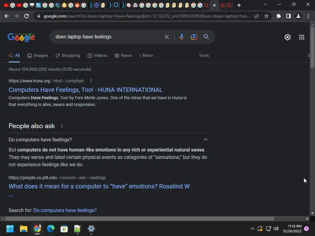Open the share page icon in address bar
Image resolution: width=315 pixels, height=236 pixels.
pyautogui.click(x=257, y=16)
